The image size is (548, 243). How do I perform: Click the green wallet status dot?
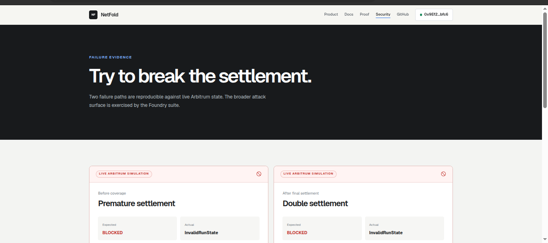coord(421,15)
